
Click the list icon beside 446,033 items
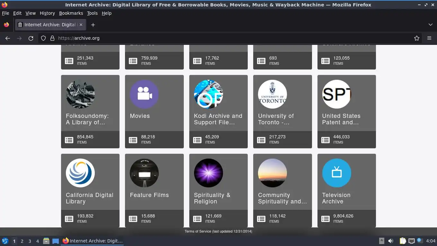pos(326,140)
